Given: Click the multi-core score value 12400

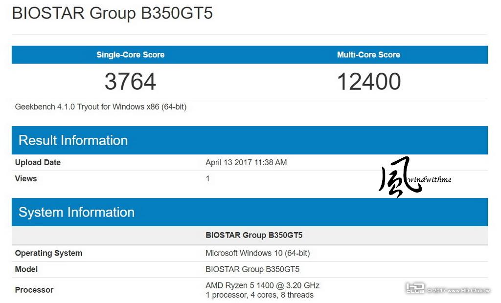Looking at the screenshot, I should click(369, 82).
